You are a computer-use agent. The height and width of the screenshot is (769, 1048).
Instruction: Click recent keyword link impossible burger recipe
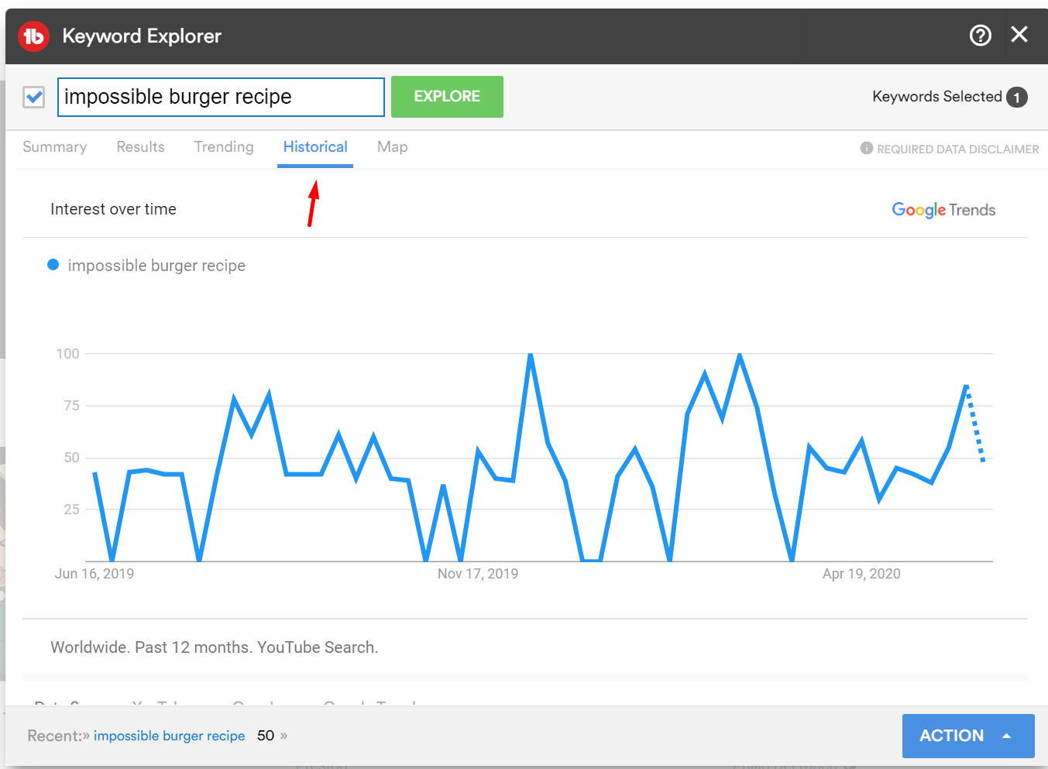tap(169, 736)
